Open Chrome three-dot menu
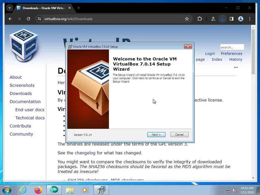 coord(250,19)
